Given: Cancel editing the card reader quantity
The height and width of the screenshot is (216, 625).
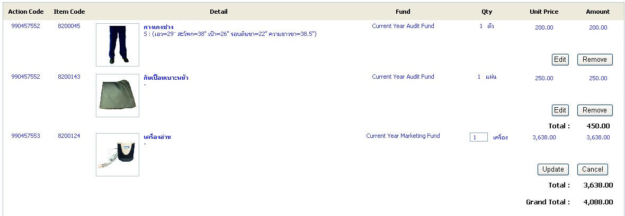Looking at the screenshot, I should (592, 170).
